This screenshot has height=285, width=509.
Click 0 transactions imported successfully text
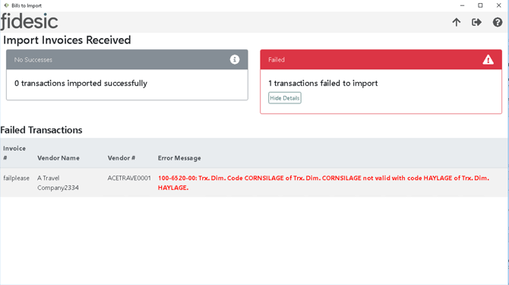click(x=81, y=84)
